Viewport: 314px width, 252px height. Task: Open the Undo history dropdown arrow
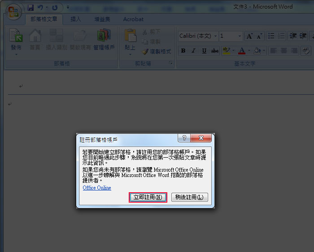pyautogui.click(x=47, y=8)
